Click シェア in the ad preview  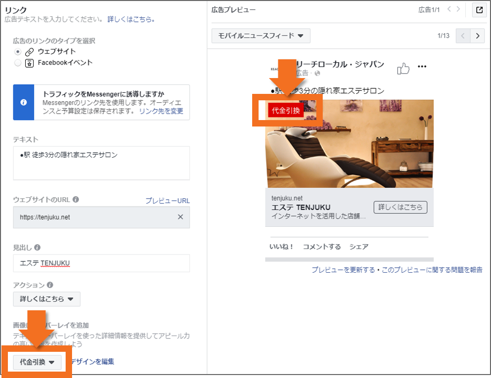point(359,247)
